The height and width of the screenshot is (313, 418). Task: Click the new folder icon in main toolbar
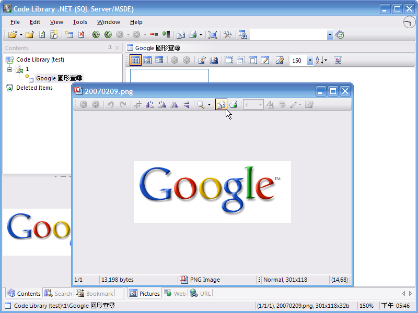30,34
